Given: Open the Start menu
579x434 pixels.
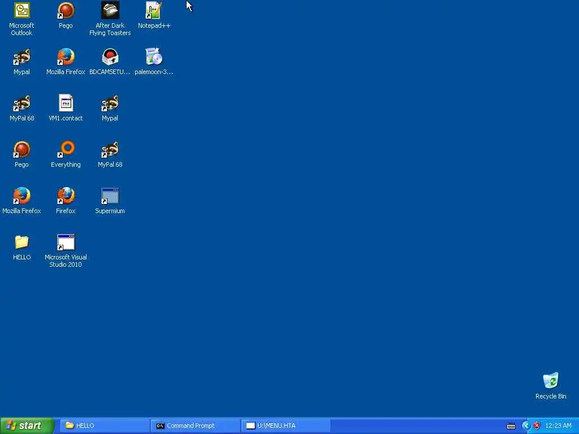Looking at the screenshot, I should point(27,426).
